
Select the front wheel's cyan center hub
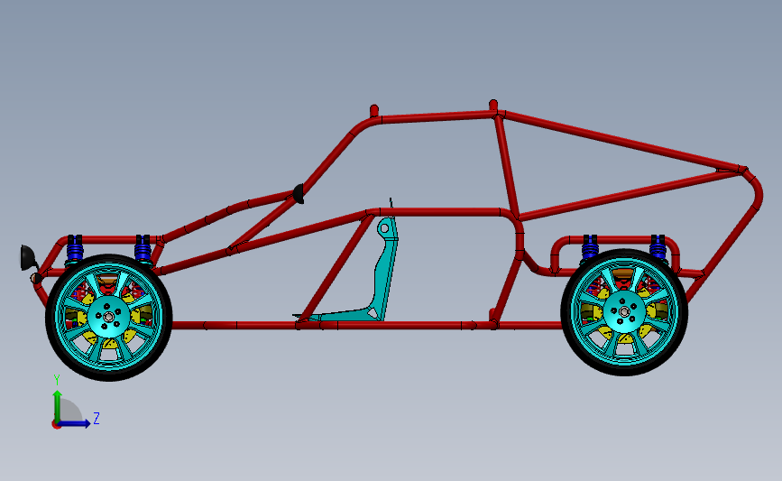click(x=109, y=317)
